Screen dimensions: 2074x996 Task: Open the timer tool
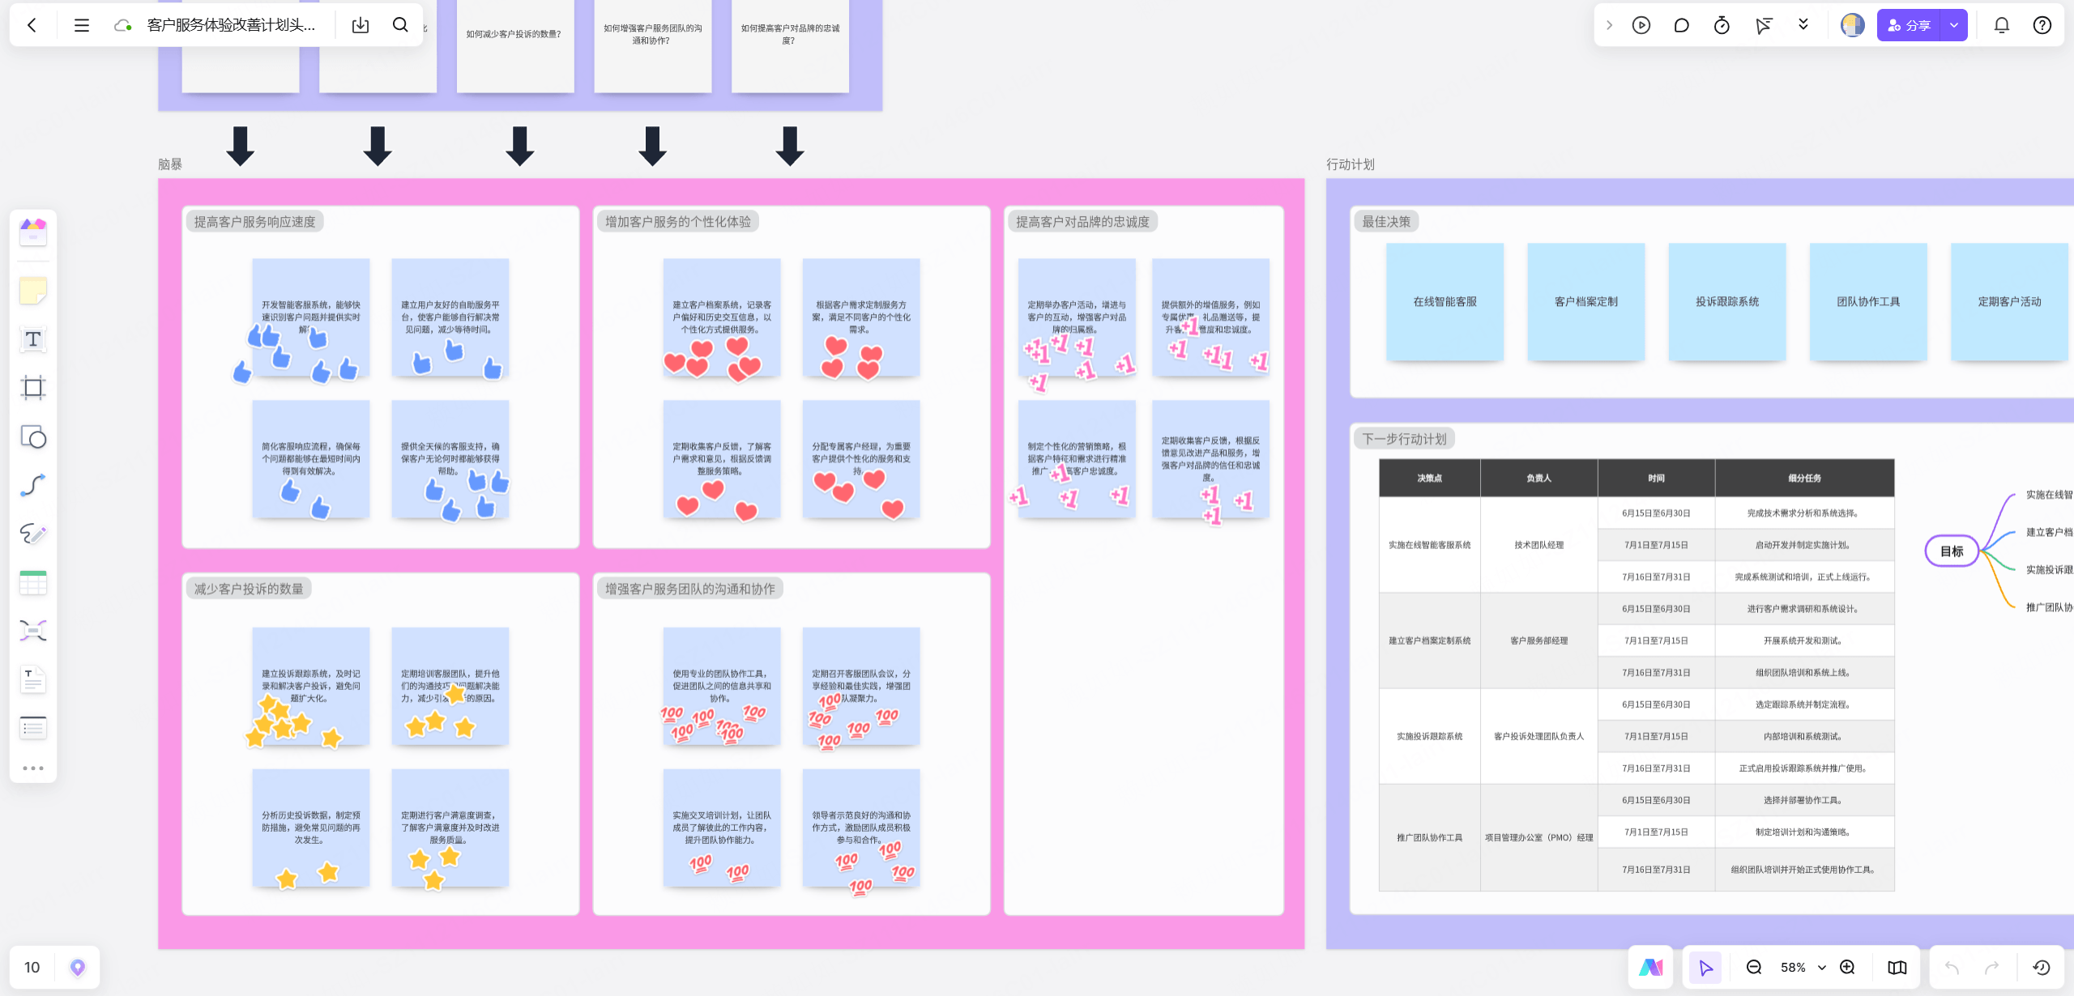tap(1722, 25)
